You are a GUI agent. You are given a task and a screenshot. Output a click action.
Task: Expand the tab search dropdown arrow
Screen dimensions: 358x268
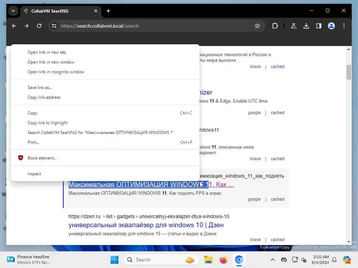tap(13, 11)
